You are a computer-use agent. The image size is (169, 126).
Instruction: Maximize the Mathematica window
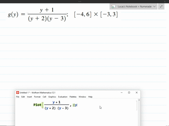(x=129, y=92)
